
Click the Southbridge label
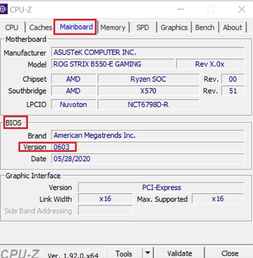click(27, 91)
